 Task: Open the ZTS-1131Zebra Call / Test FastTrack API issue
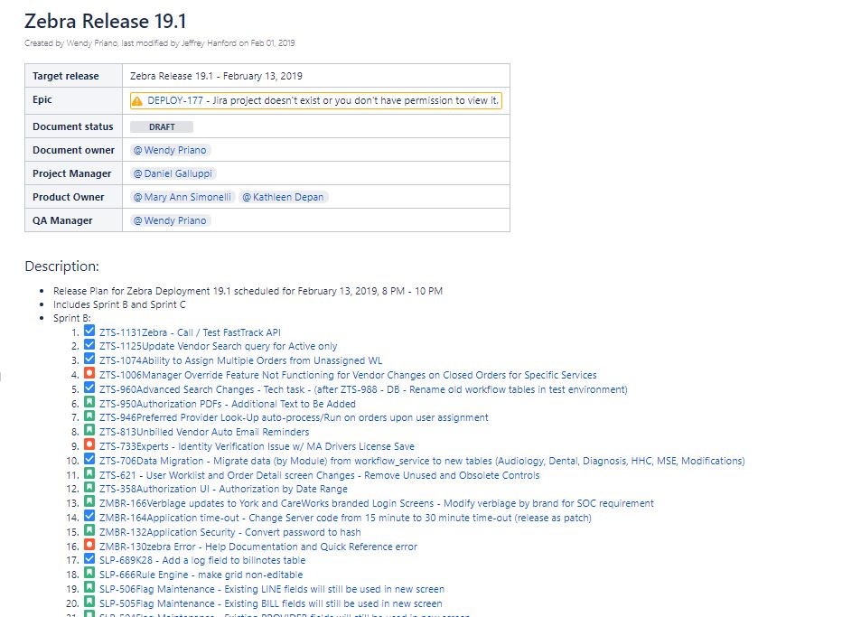tap(190, 332)
